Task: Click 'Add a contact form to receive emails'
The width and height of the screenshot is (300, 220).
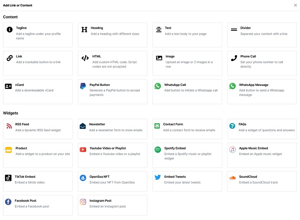Action: pos(189,130)
